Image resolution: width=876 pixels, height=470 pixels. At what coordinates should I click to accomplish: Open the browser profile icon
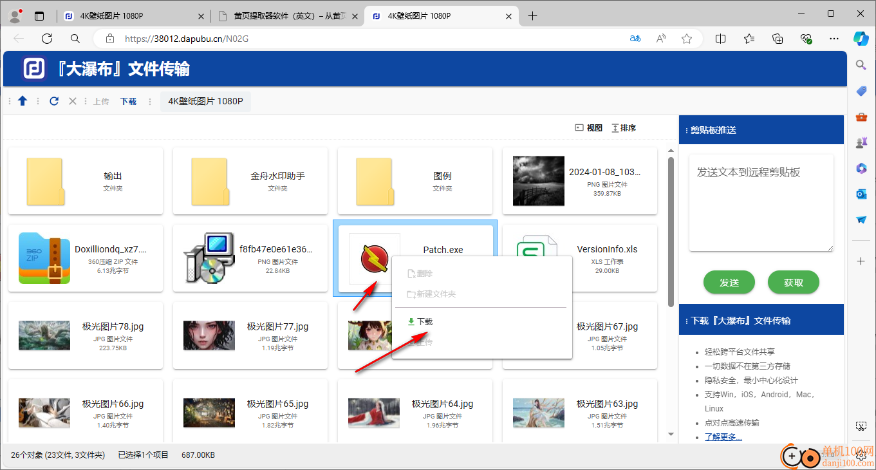pos(15,16)
